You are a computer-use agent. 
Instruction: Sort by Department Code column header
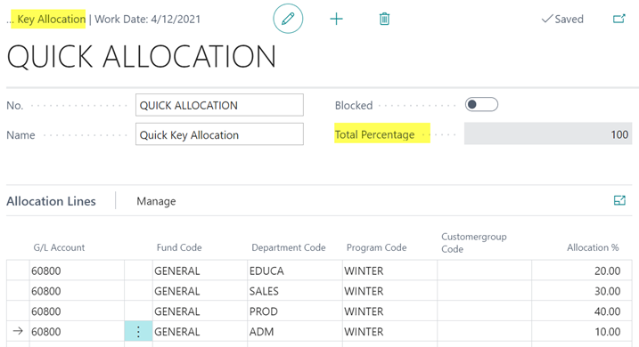coord(288,247)
